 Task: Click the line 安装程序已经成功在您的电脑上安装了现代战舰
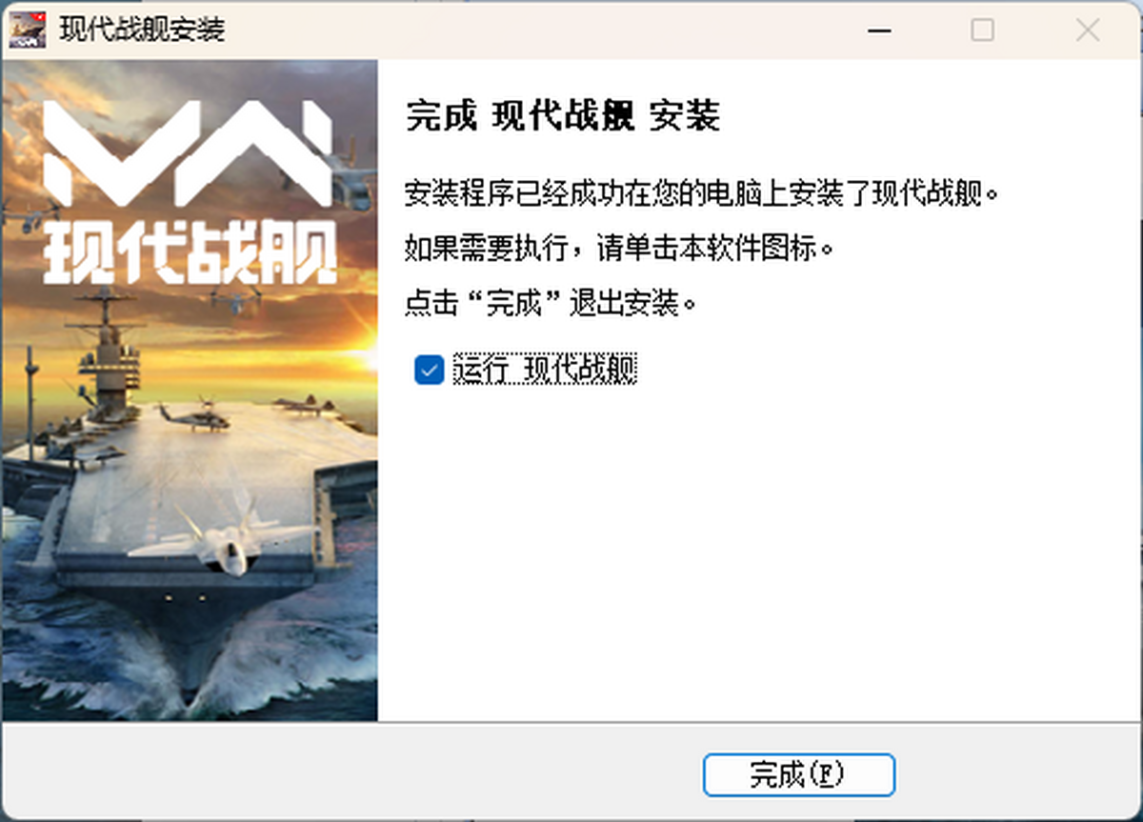pyautogui.click(x=703, y=194)
